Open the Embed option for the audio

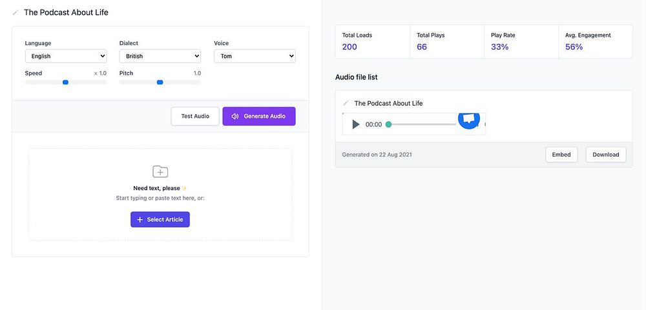pos(561,155)
